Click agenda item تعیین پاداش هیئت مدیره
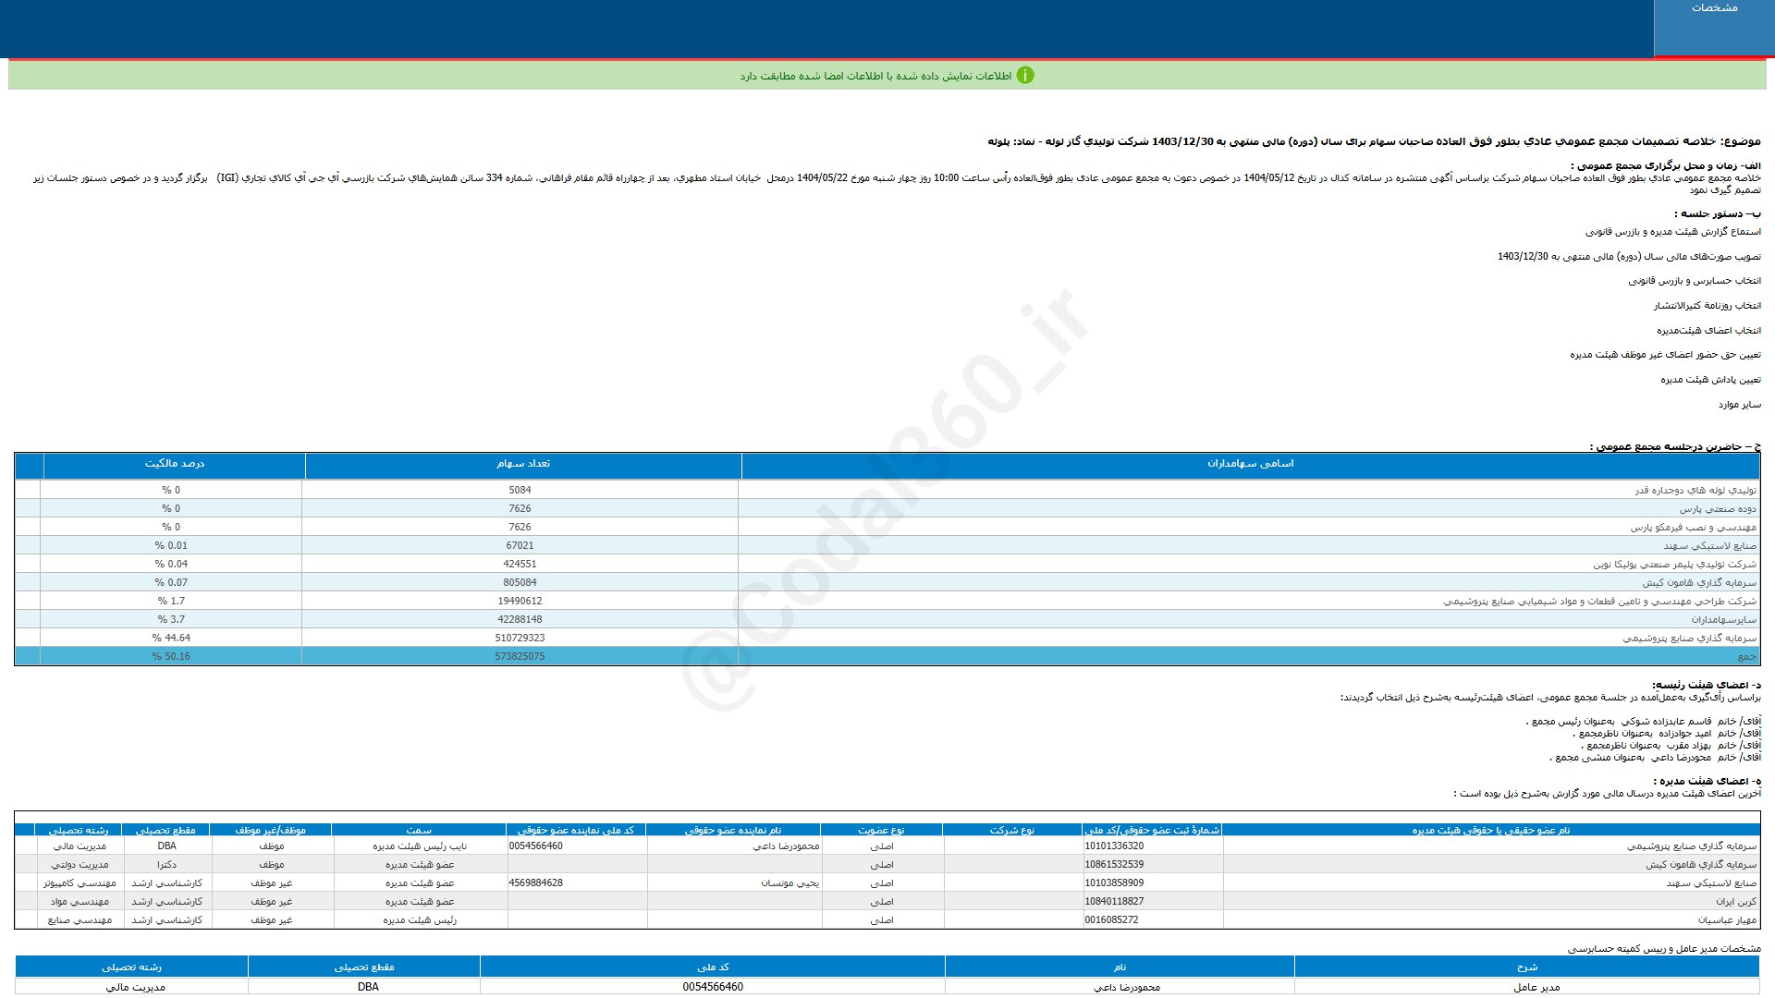The image size is (1775, 998). [1710, 380]
